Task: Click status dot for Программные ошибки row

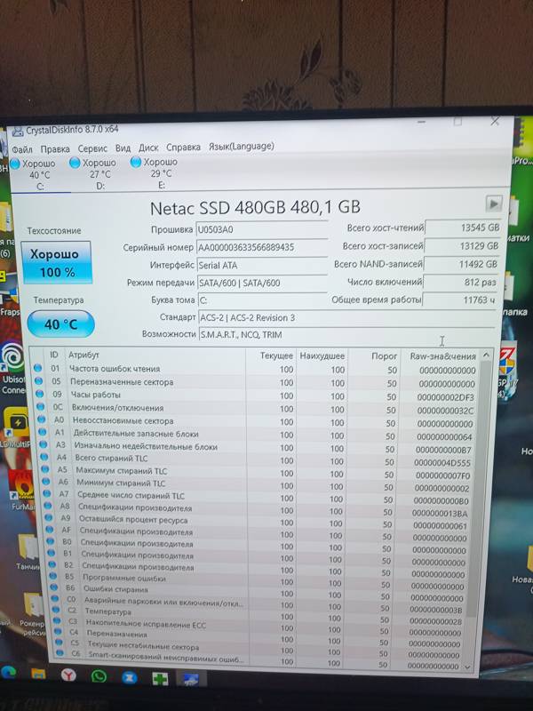Action: [x=52, y=576]
